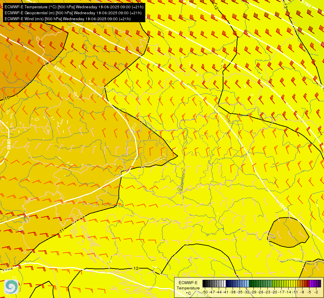Click the 5880 geopotential contour label
Viewport: 324px width, 298px height.
click(9, 144)
